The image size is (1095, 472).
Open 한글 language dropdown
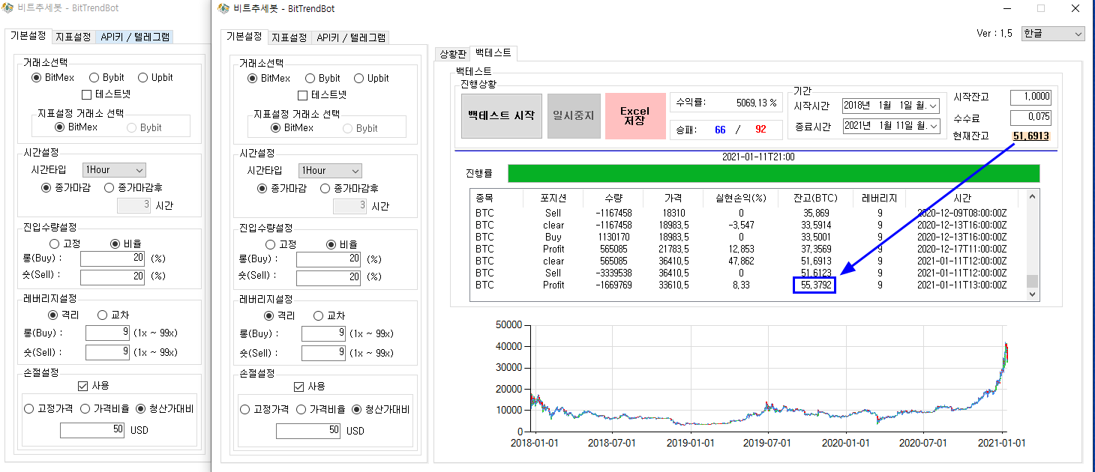(x=1053, y=34)
